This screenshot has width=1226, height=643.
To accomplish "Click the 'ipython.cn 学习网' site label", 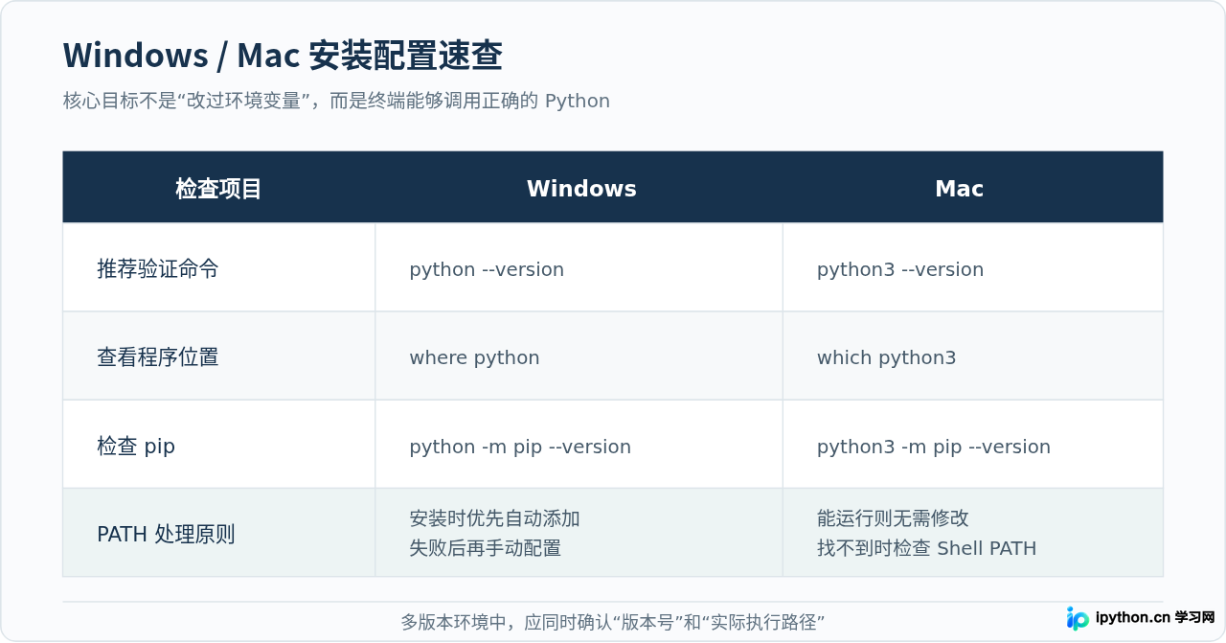I will tap(1155, 618).
